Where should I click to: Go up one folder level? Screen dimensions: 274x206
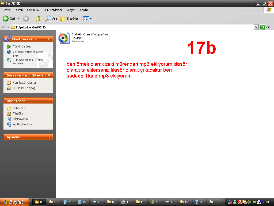point(39,19)
